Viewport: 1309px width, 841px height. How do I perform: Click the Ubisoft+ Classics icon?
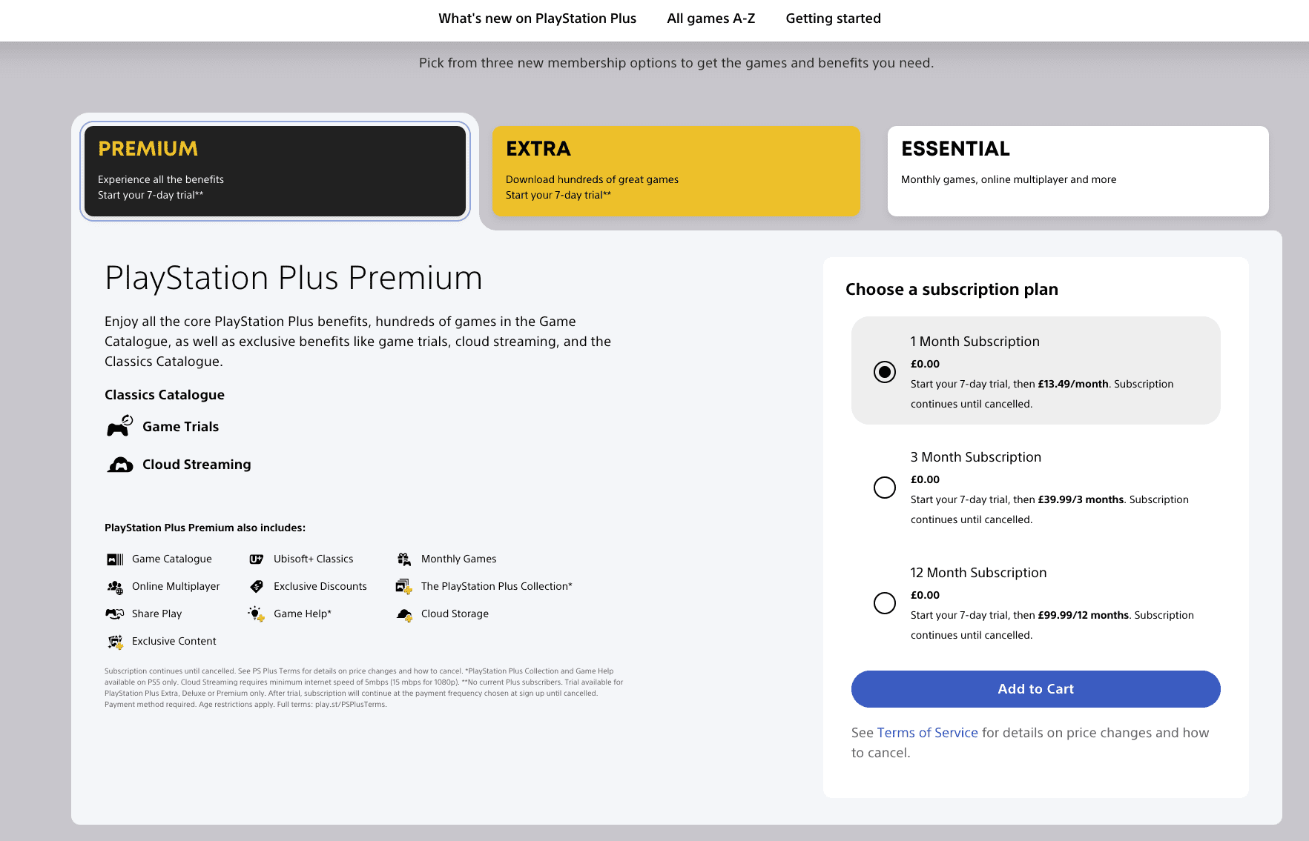click(x=256, y=559)
